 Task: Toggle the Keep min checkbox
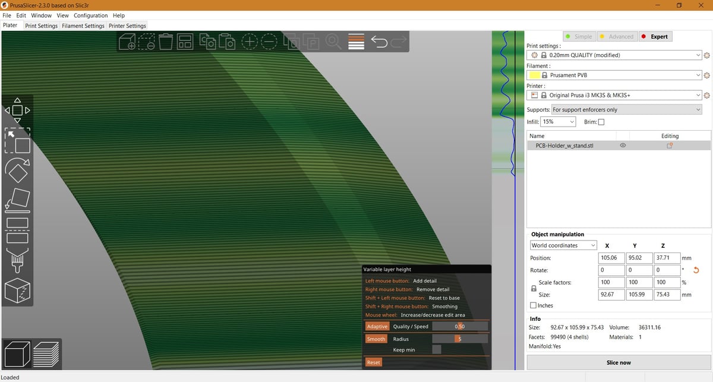(x=437, y=349)
